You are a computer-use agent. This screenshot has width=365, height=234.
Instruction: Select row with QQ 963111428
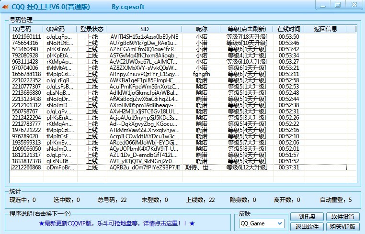point(179,62)
